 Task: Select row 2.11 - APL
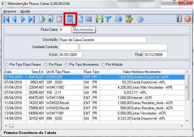tap(94, 93)
